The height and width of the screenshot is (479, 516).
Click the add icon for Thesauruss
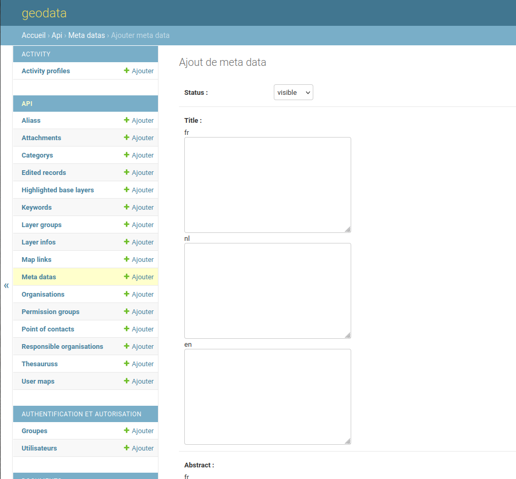126,364
